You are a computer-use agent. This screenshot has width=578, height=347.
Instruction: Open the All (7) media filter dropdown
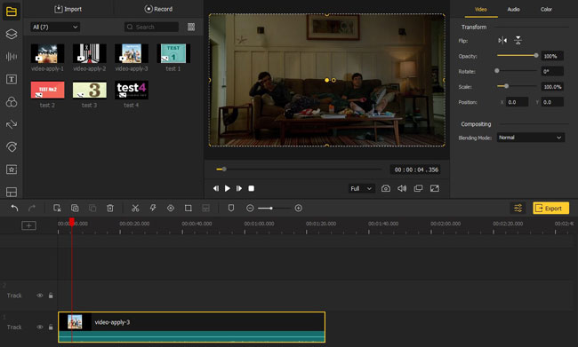pos(55,27)
